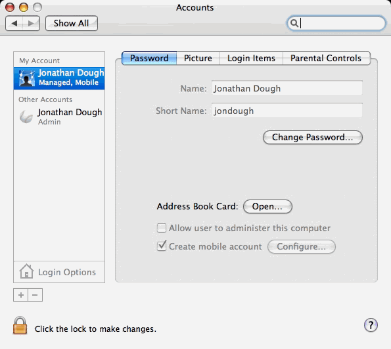Select the Admin Jonathan Dough account

pyautogui.click(x=59, y=117)
